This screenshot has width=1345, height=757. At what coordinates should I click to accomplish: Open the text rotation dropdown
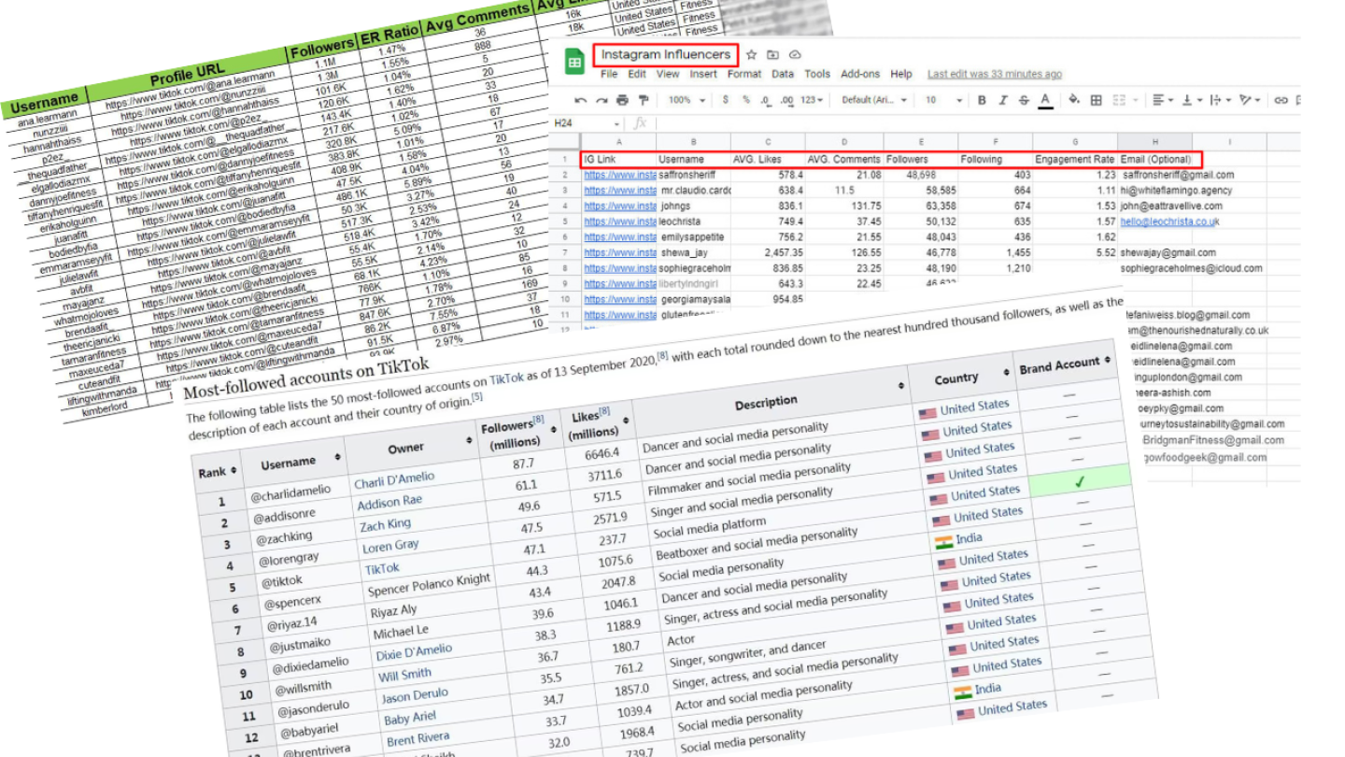tap(1250, 100)
